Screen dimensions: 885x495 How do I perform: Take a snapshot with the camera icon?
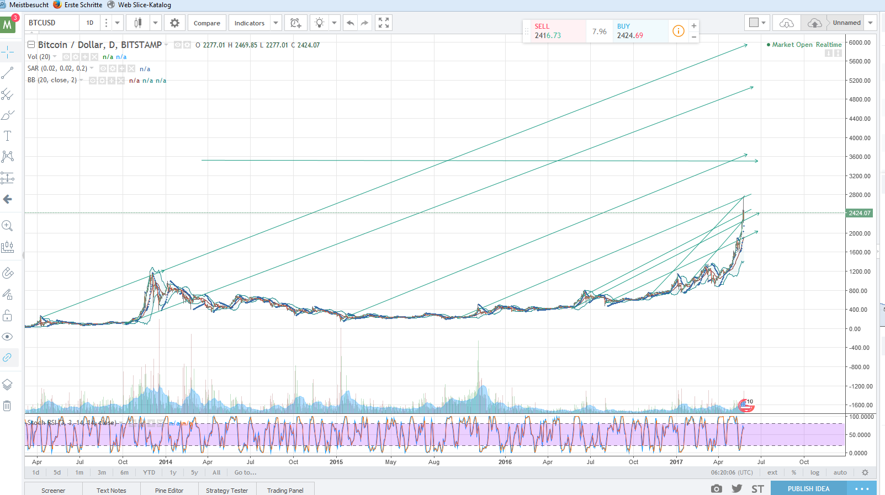tap(717, 488)
